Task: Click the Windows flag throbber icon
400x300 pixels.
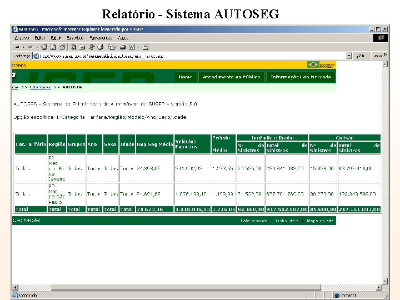Action: (381, 38)
